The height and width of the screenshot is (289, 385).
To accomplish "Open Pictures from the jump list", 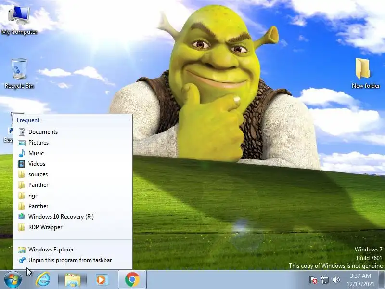I will pyautogui.click(x=73, y=143).
